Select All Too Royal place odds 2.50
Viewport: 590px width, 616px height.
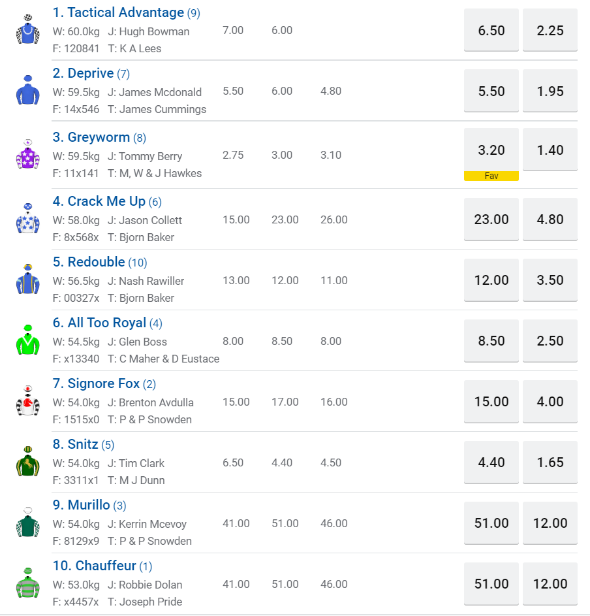point(550,341)
